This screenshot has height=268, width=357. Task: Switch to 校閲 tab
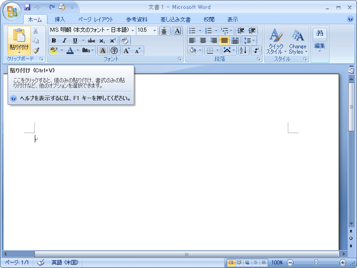click(x=209, y=20)
